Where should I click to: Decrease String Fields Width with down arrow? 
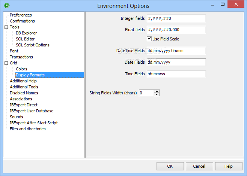click(157, 94)
